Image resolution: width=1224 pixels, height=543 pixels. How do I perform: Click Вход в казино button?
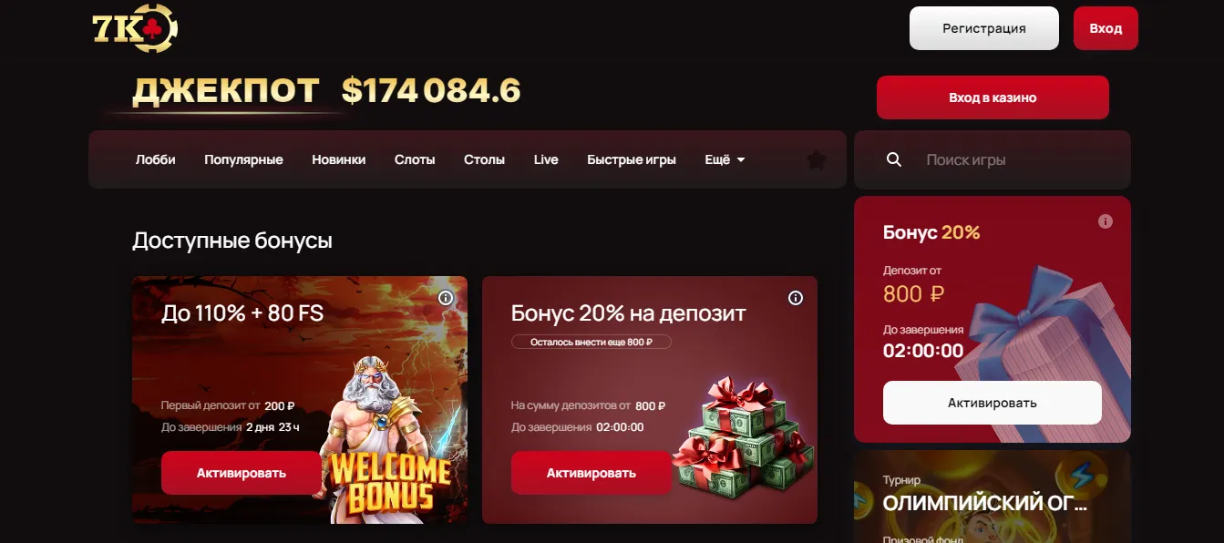[x=993, y=97]
